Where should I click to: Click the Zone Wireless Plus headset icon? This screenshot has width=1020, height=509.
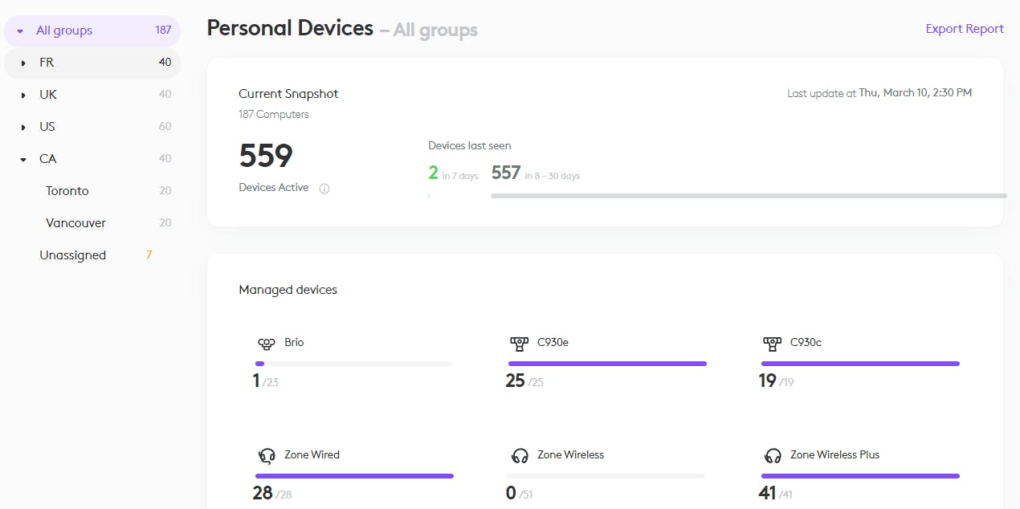click(773, 456)
